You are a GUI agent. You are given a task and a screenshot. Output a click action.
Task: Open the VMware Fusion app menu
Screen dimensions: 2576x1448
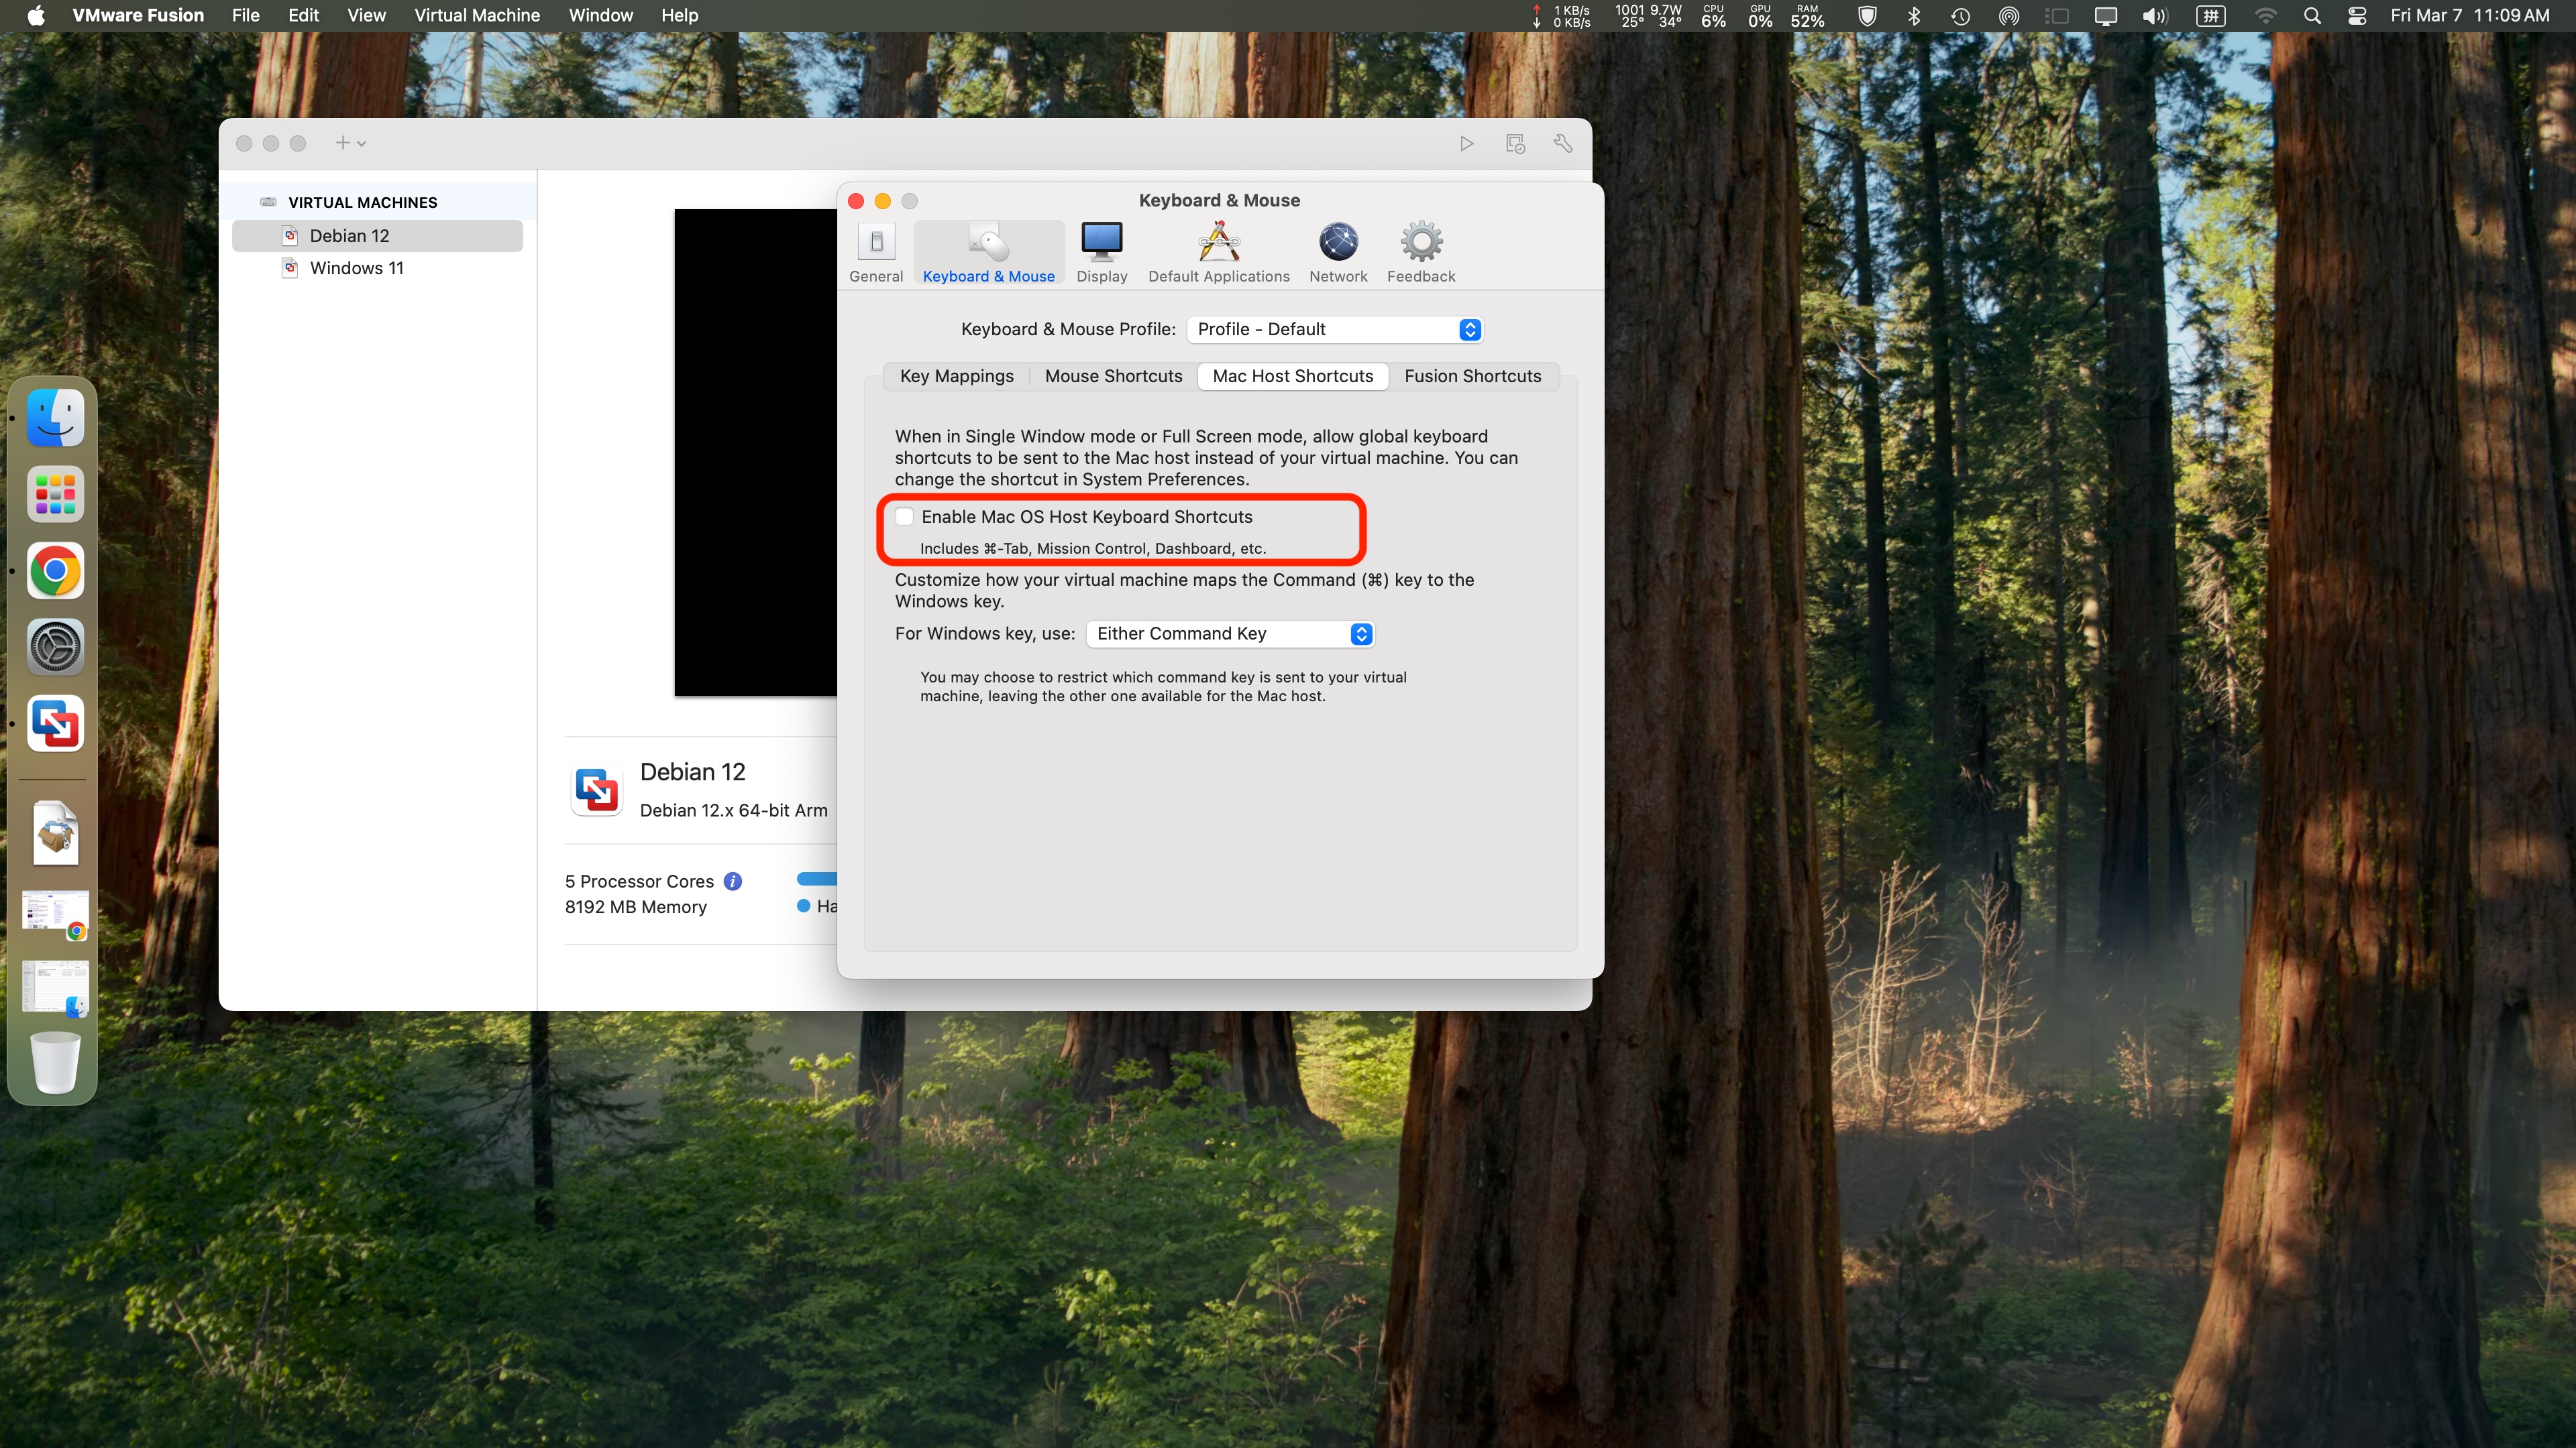[x=138, y=15]
